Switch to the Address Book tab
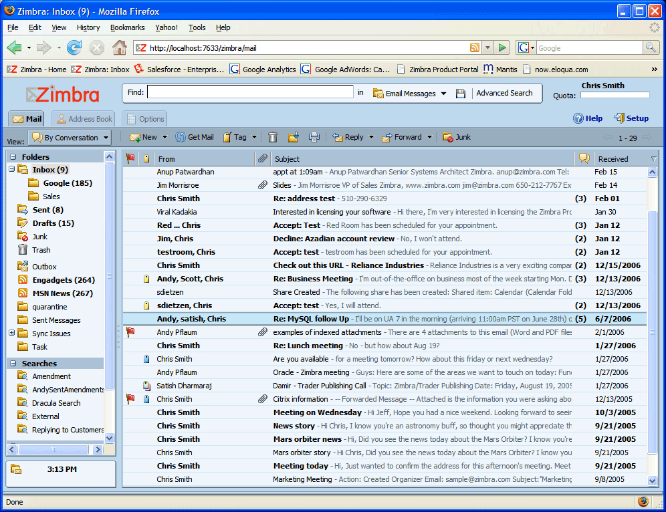The width and height of the screenshot is (666, 512). click(x=84, y=119)
